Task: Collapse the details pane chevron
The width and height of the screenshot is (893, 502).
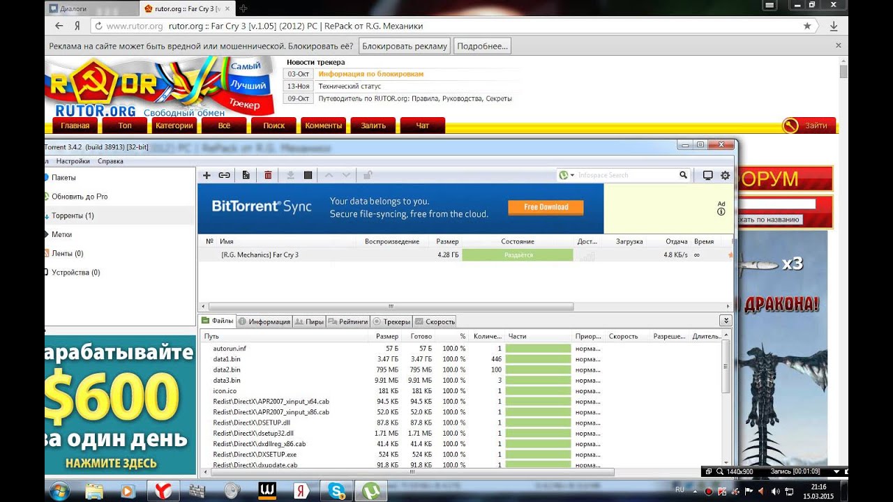Action: [726, 321]
